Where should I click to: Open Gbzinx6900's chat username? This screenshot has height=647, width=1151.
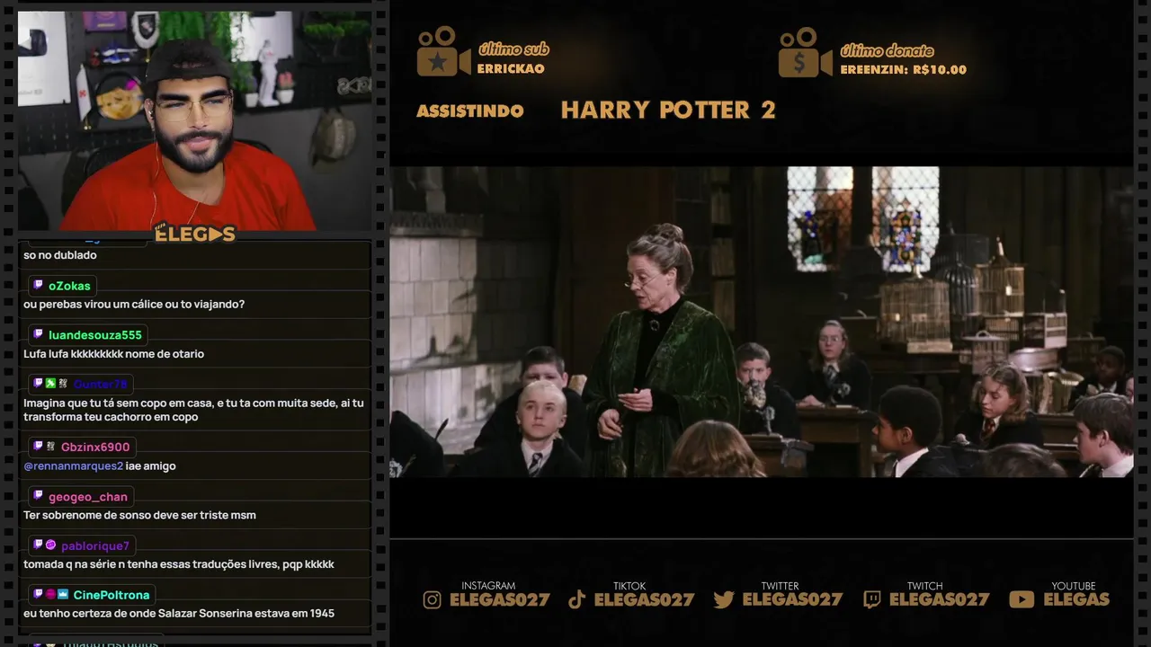click(95, 447)
